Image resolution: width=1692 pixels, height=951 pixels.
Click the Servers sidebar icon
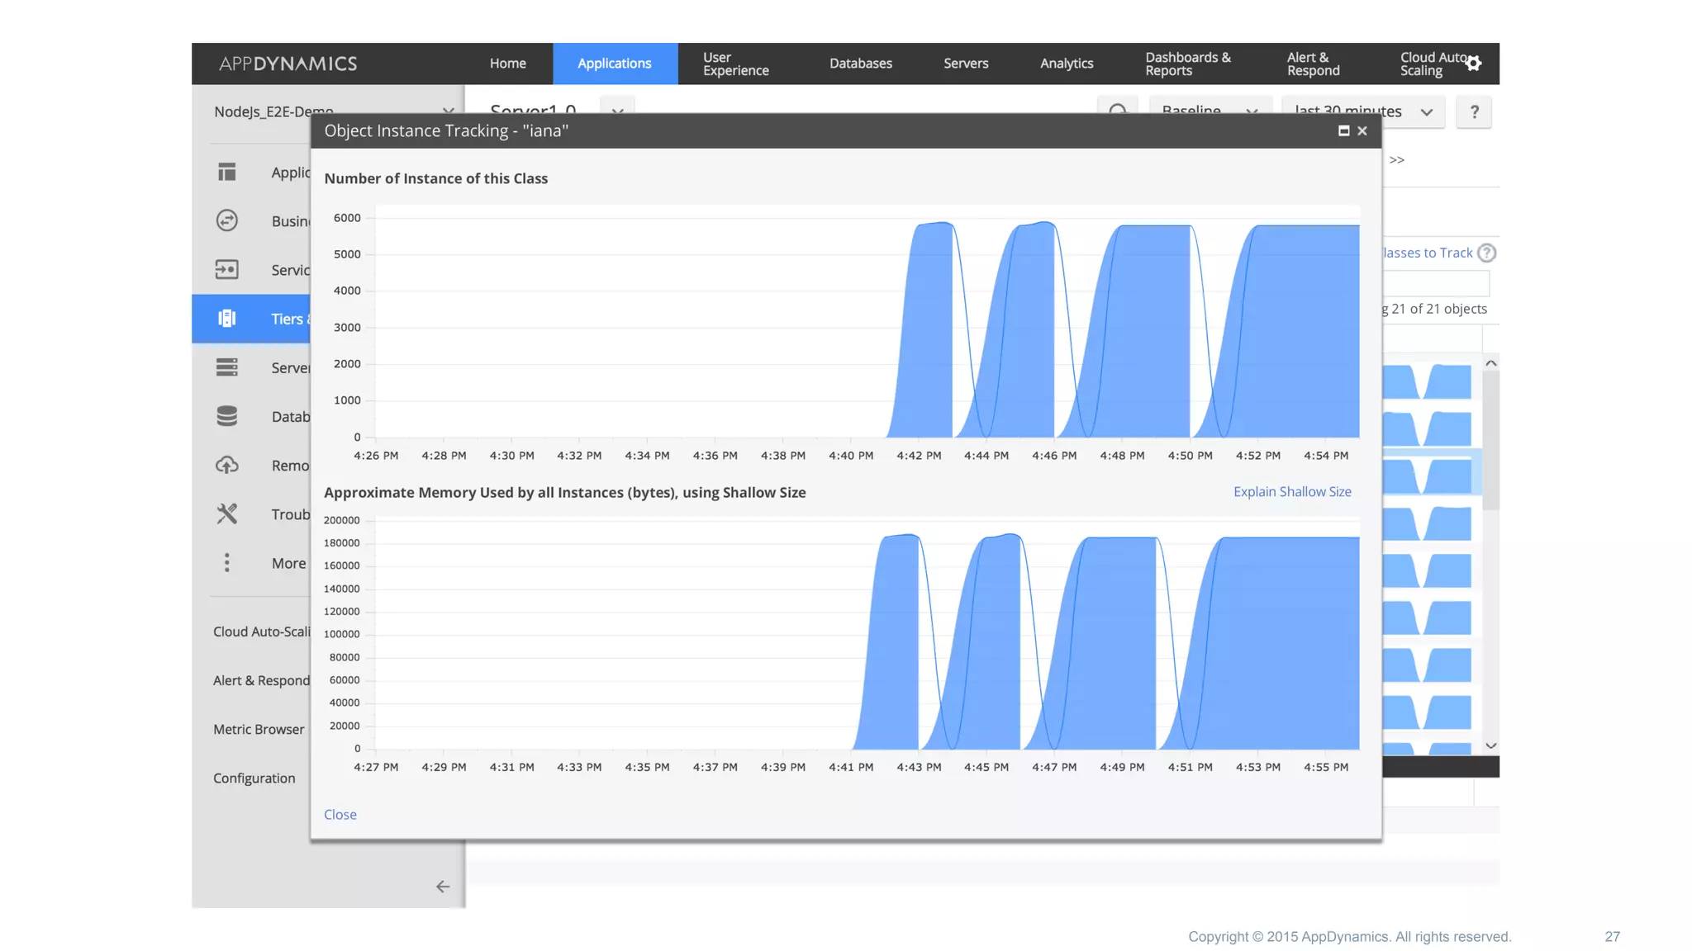(x=226, y=367)
